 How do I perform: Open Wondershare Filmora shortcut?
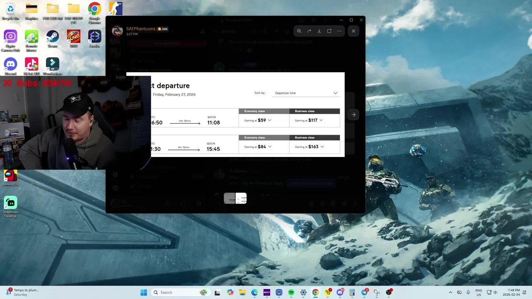coord(52,66)
